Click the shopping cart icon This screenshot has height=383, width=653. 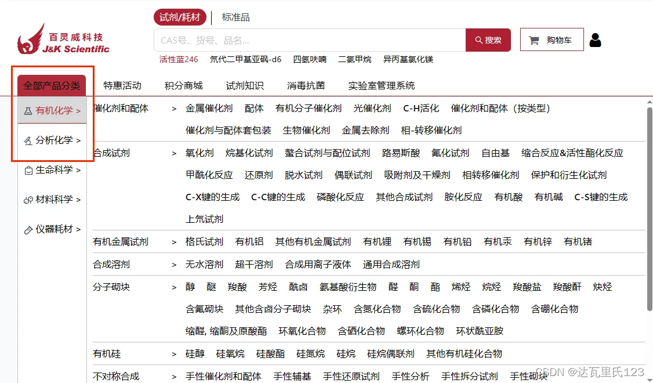[x=534, y=40]
